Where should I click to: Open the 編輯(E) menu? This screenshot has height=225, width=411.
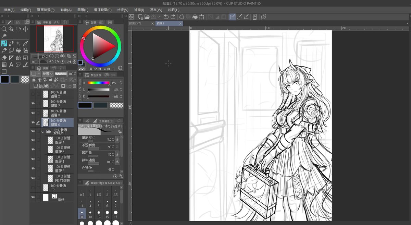pos(26,10)
